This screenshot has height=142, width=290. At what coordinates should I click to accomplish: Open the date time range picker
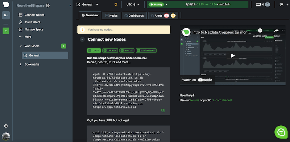pyautogui.click(x=208, y=4)
